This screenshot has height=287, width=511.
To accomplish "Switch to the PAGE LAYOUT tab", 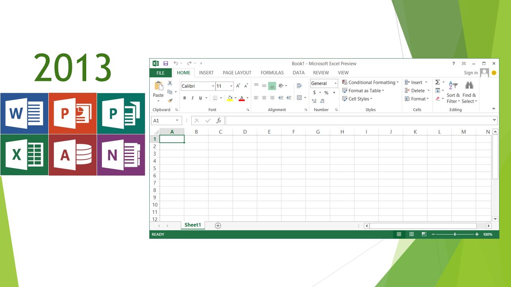I will tap(237, 73).
